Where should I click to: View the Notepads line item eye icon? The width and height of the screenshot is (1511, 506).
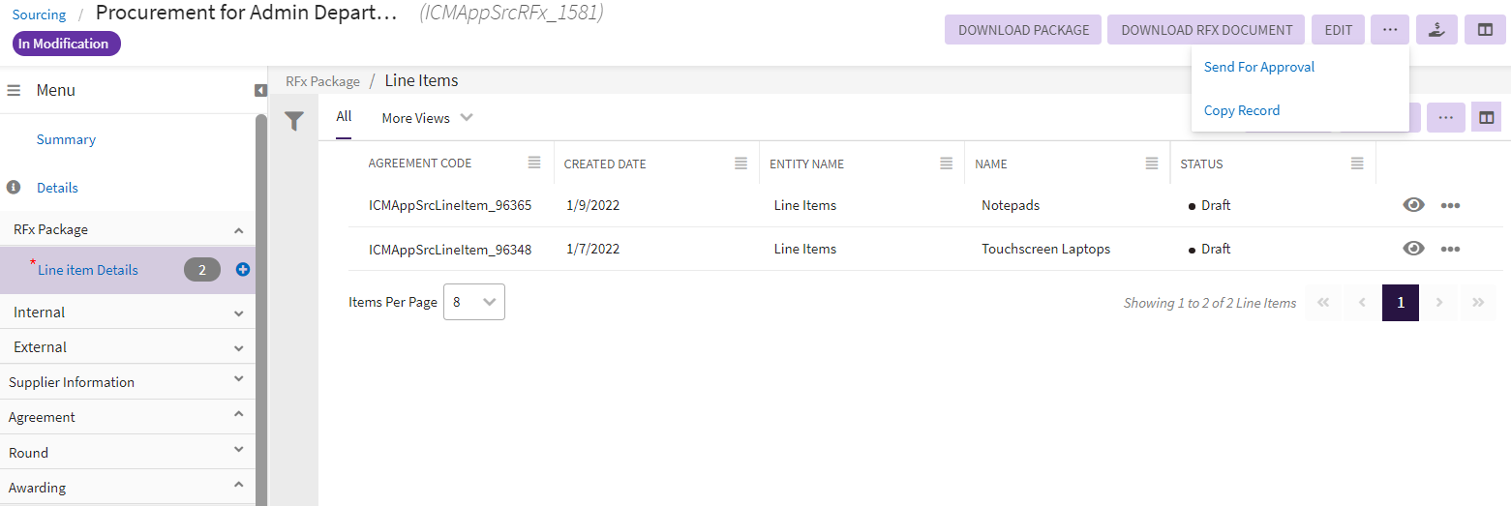pos(1413,205)
